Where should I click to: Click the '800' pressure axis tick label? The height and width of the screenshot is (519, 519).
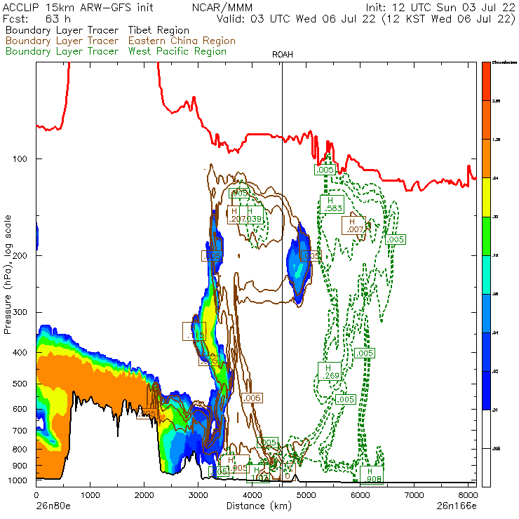point(20,449)
